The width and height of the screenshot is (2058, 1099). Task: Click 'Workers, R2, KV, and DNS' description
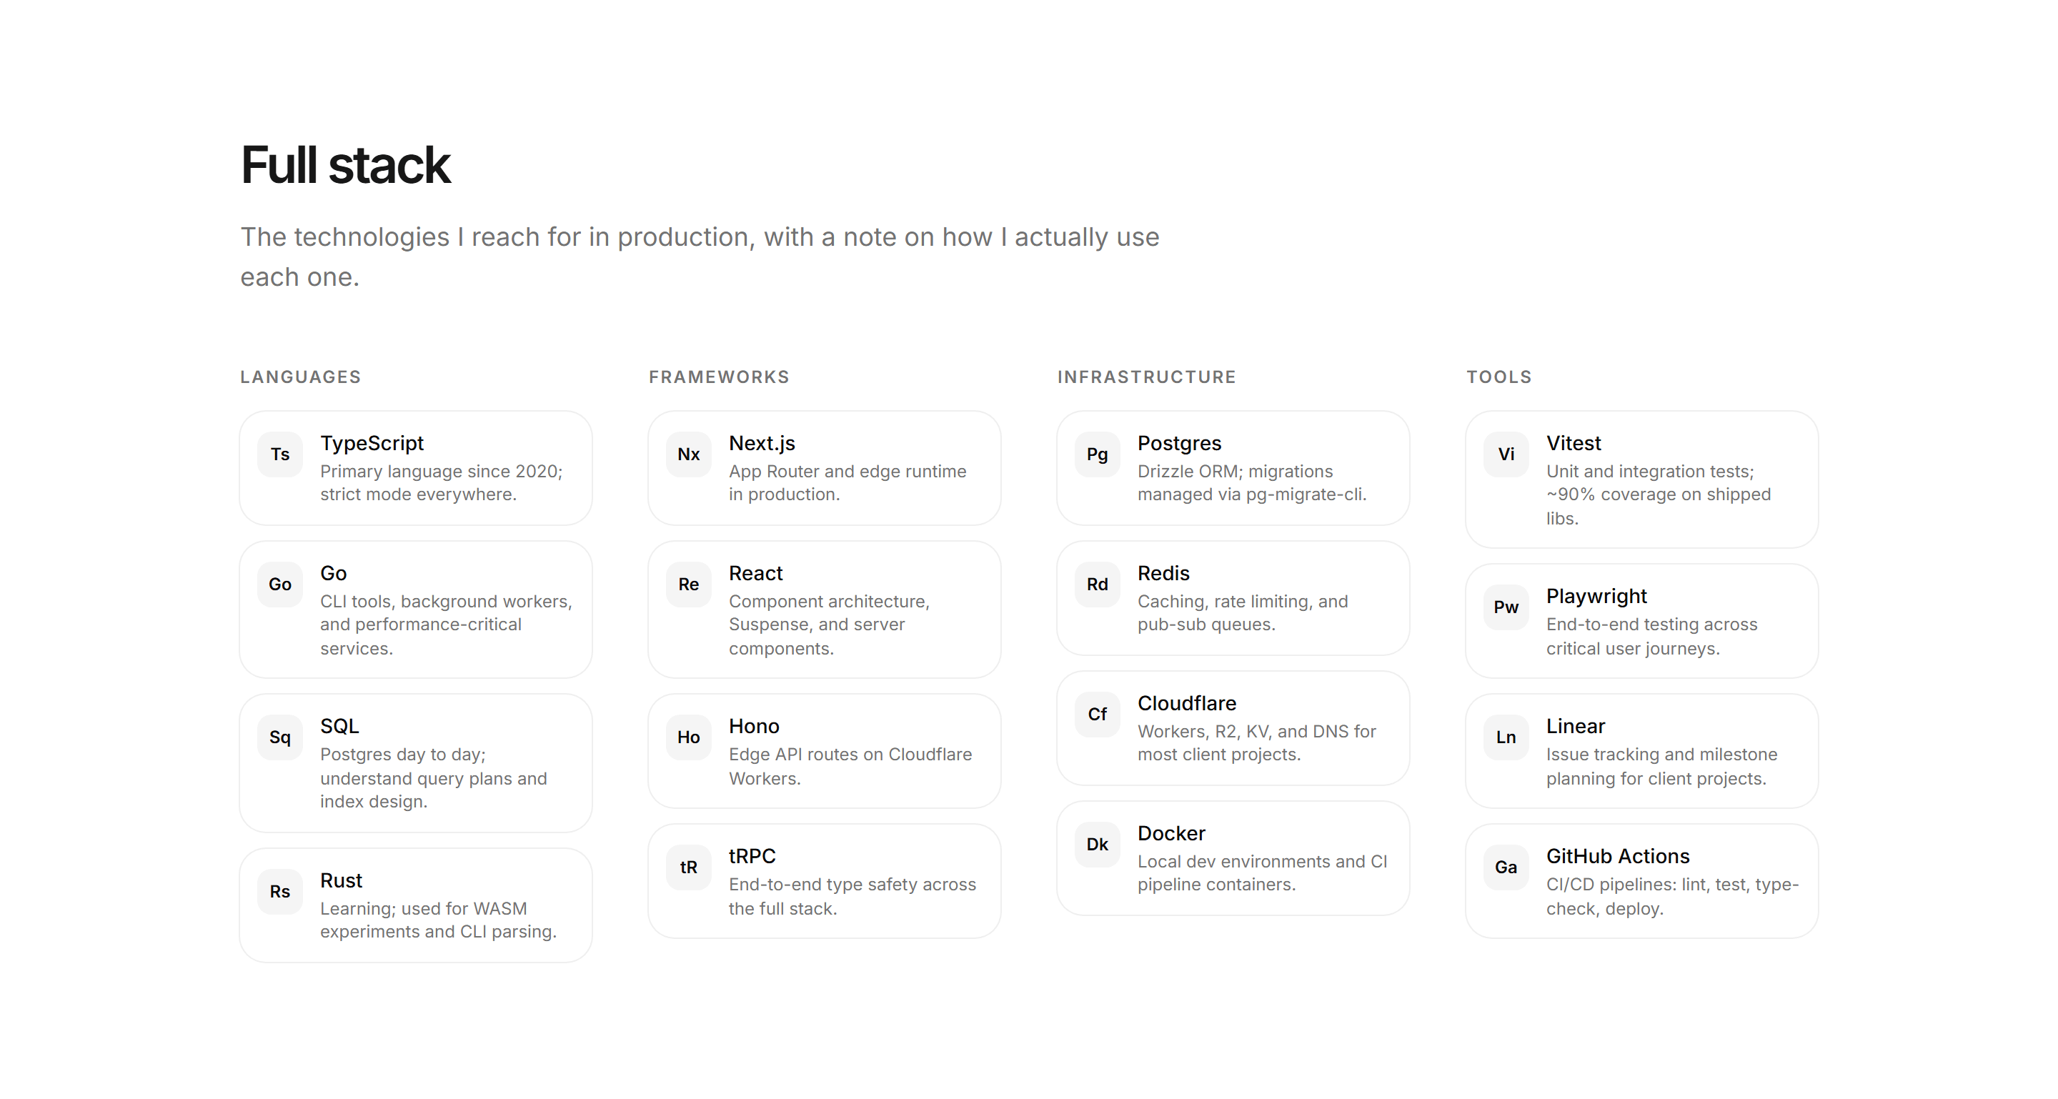1257,744
